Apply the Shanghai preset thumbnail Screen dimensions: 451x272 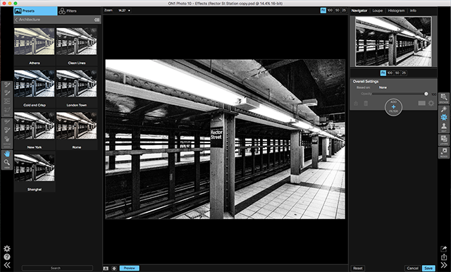coord(35,168)
